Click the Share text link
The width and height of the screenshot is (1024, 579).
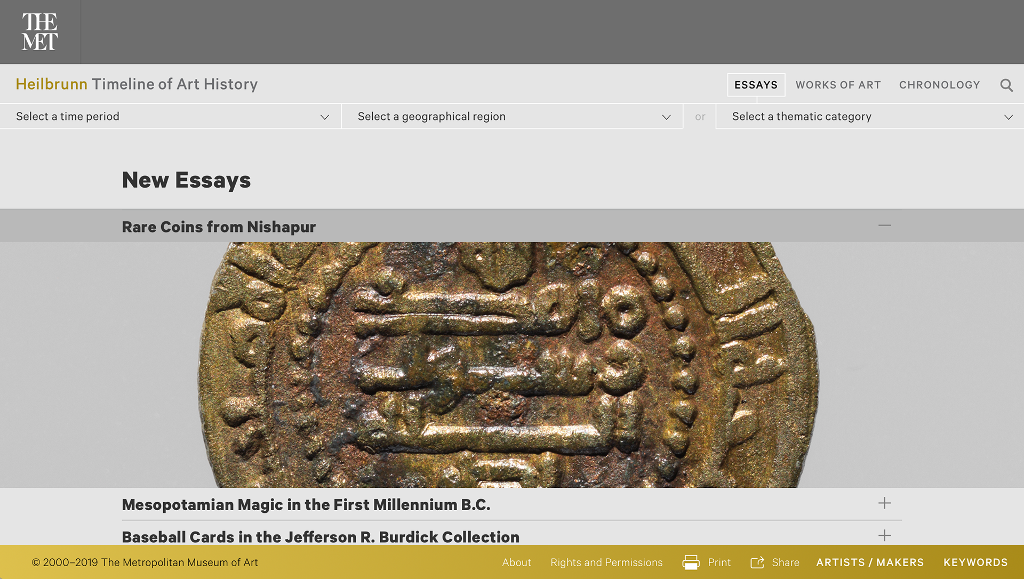(x=785, y=562)
